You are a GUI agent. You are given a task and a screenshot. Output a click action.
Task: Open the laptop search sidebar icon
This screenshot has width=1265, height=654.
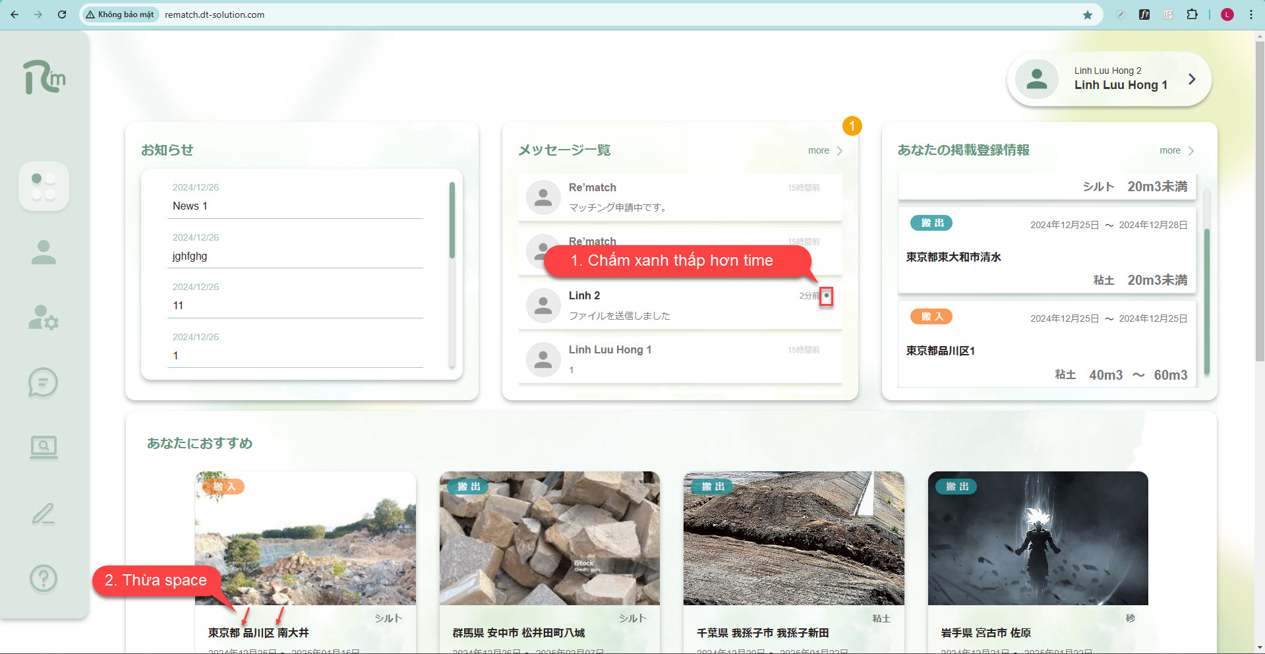(x=44, y=448)
